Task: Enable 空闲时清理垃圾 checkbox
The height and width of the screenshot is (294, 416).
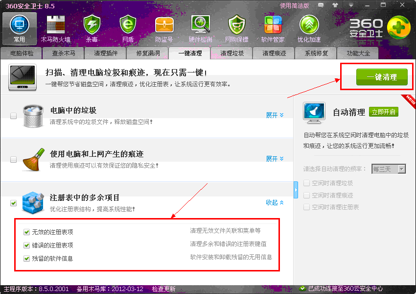Action: pyautogui.click(x=306, y=183)
